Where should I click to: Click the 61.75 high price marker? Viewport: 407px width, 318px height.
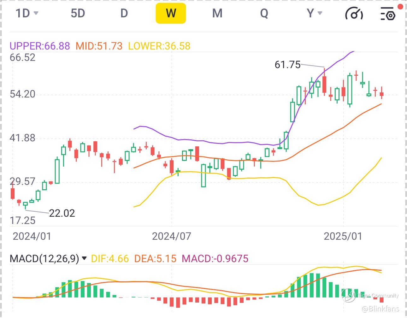coord(287,65)
